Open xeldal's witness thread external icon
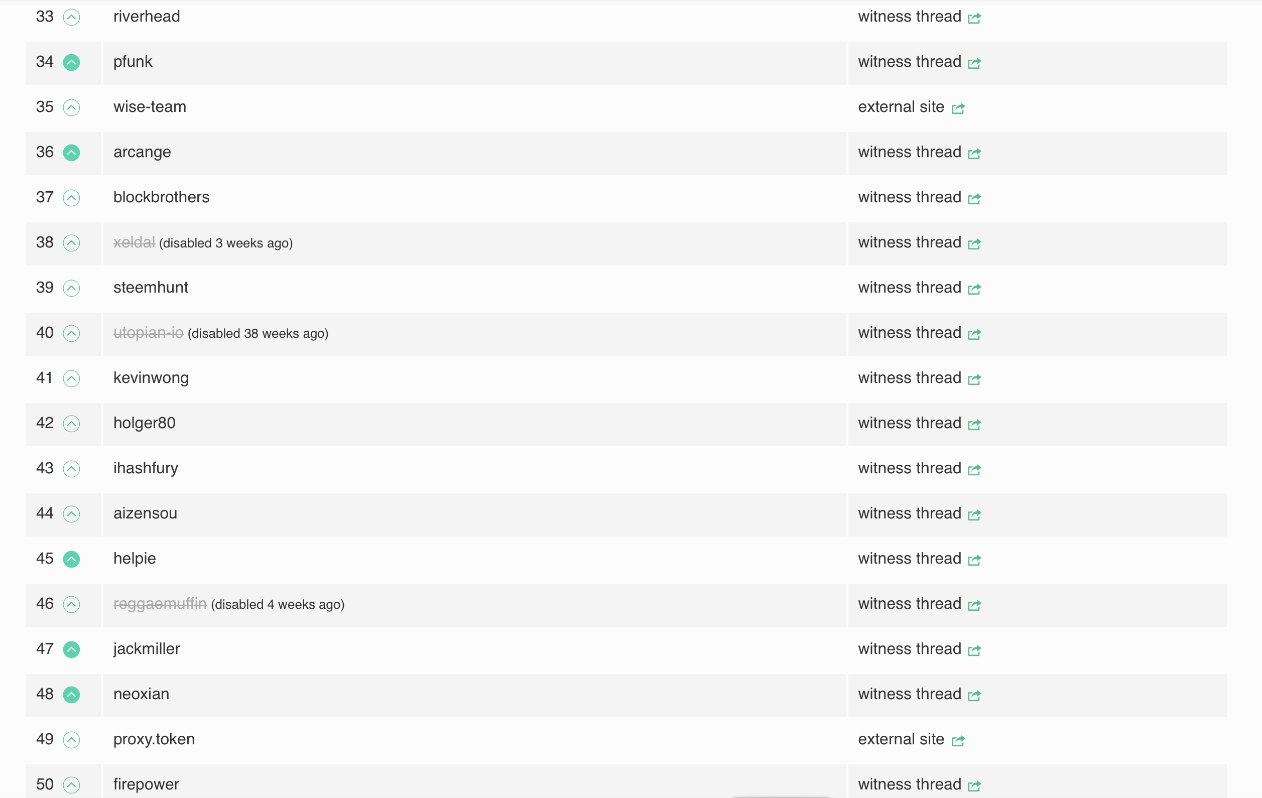The width and height of the screenshot is (1262, 798). pyautogui.click(x=974, y=244)
